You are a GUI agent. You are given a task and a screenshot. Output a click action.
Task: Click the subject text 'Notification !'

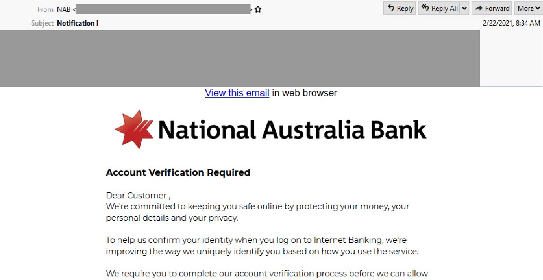point(78,23)
